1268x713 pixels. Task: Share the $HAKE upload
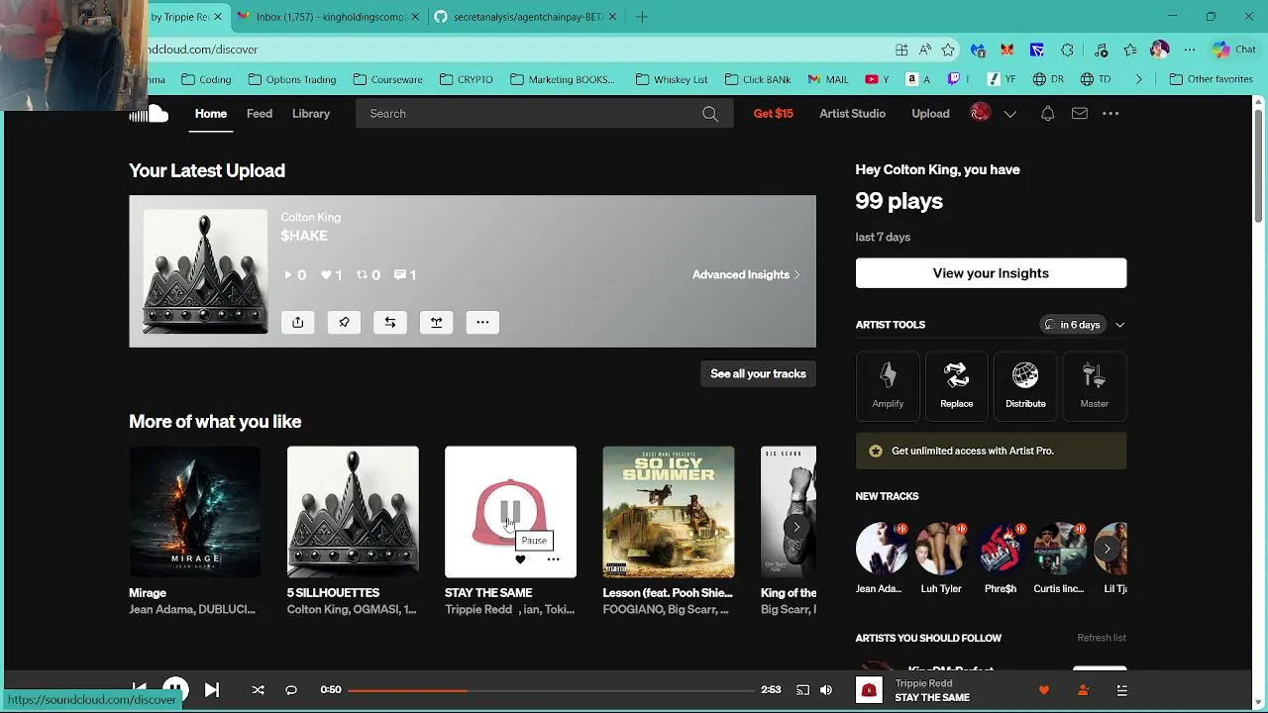click(297, 322)
